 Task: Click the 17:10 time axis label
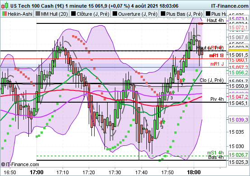point(63,172)
